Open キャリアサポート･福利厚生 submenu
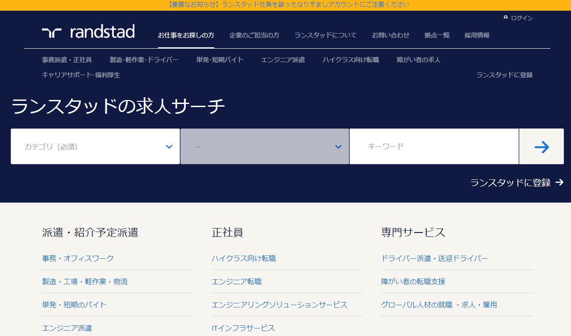The height and width of the screenshot is (336, 571). (81, 75)
